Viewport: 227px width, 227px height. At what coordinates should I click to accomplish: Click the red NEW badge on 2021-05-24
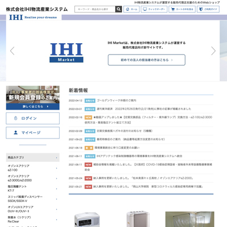[x=88, y=178]
